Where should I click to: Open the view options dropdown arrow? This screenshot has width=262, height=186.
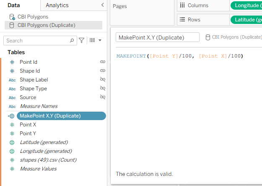(x=100, y=40)
